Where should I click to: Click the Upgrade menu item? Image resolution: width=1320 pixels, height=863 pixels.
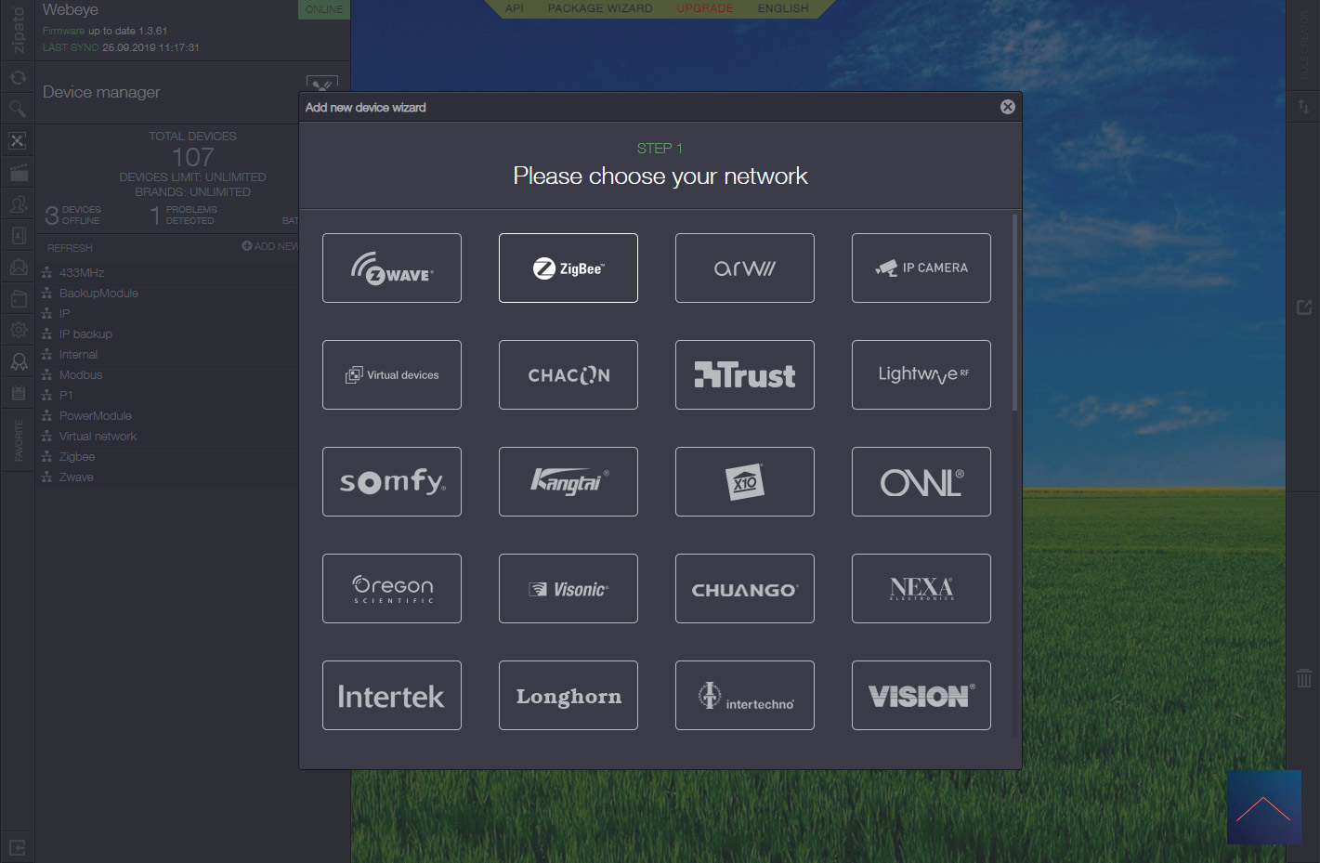click(x=705, y=8)
